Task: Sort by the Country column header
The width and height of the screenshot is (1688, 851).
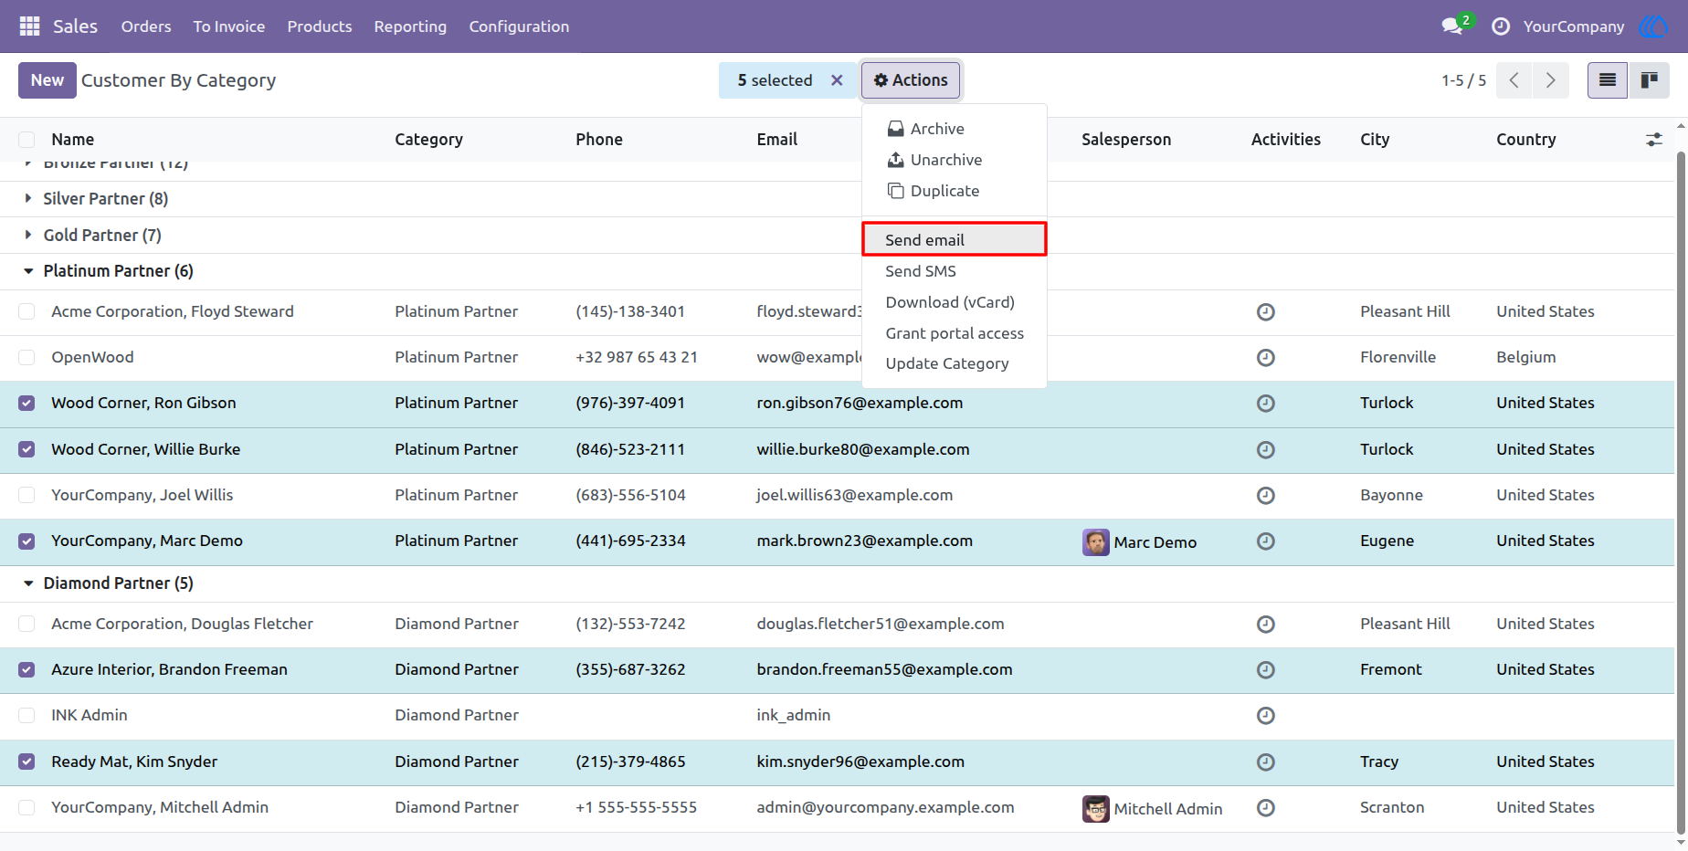Action: tap(1526, 140)
